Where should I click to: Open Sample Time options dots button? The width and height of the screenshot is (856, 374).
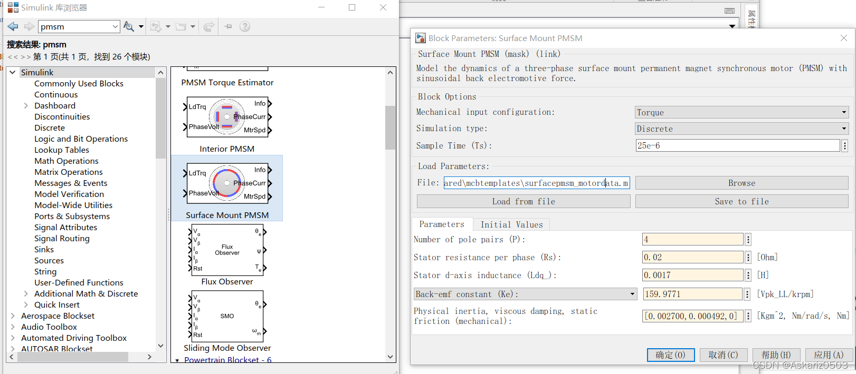tap(844, 145)
